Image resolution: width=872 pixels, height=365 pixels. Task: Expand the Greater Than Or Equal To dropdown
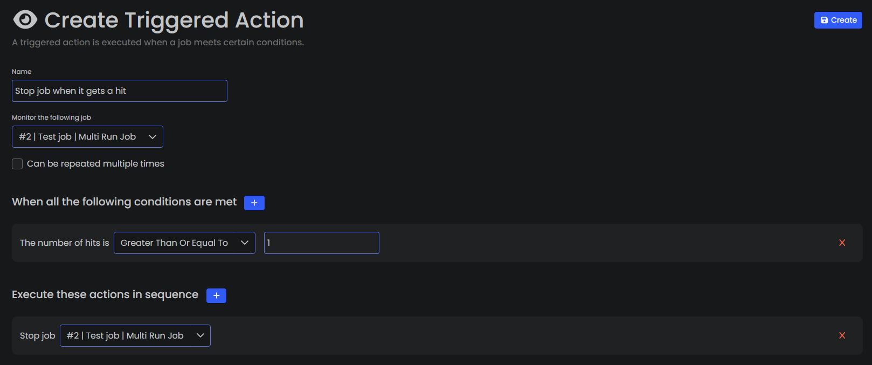click(x=184, y=243)
